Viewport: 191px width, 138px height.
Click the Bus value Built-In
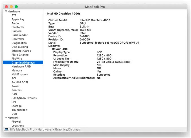(84, 27)
